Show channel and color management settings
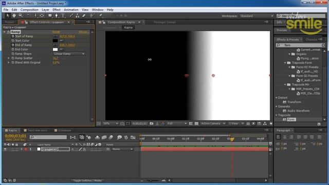Viewport: 329px width, 185px height. [163, 123]
